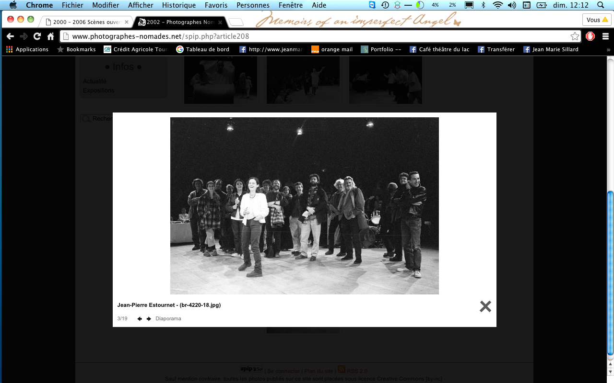Open the Apple menu
The height and width of the screenshot is (383, 614).
13,5
